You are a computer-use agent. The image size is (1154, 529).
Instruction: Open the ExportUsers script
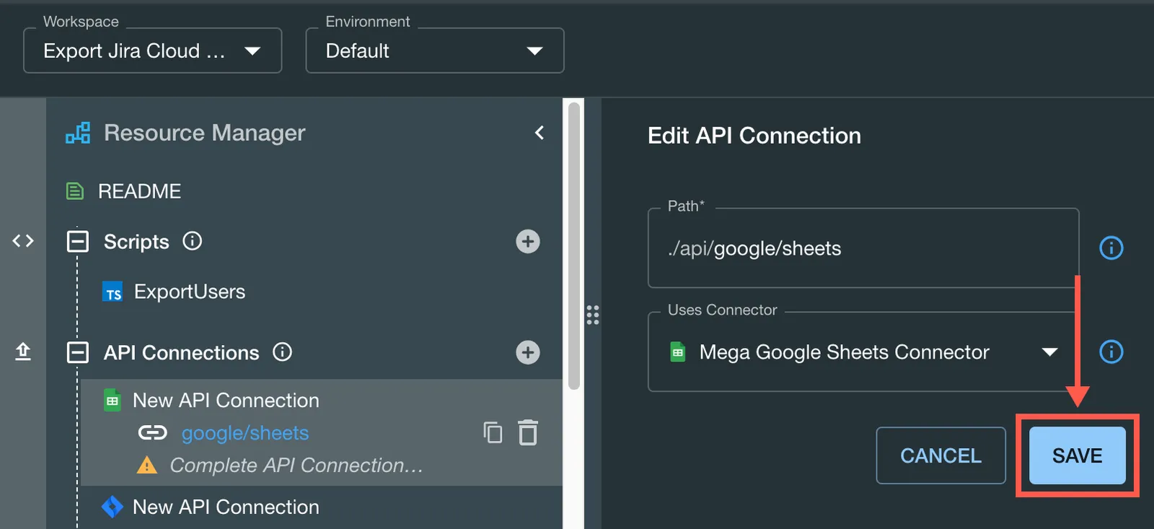(x=190, y=292)
